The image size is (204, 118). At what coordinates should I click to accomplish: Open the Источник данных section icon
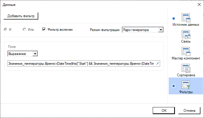point(186,18)
